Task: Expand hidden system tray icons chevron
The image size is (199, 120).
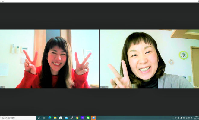Action: point(173,118)
